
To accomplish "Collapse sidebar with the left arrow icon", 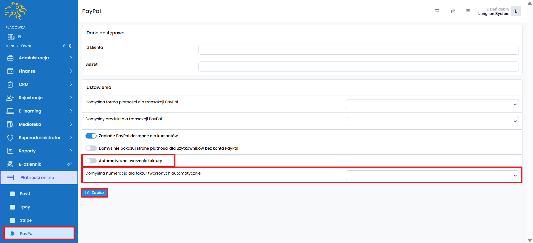I will (x=64, y=46).
